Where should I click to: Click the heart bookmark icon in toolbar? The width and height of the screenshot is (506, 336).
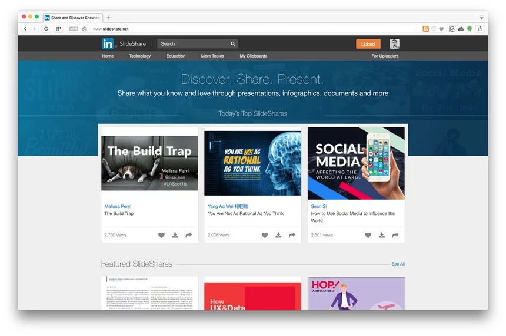click(441, 29)
